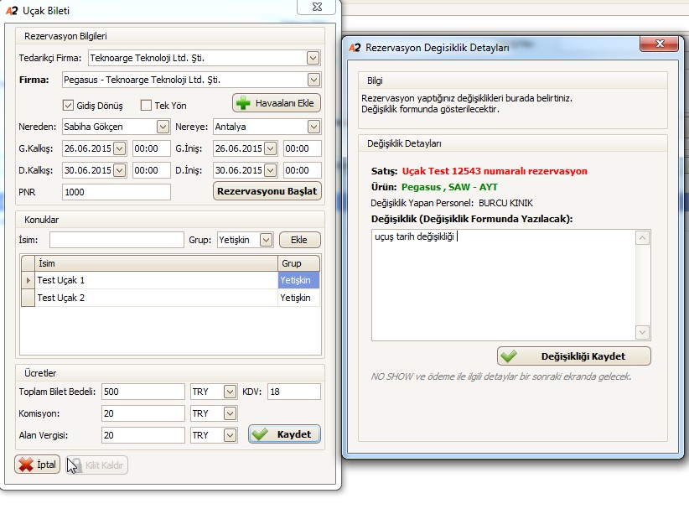689x514 pixels.
Task: Click the personnel name BURCU KINIK
Action: [505, 203]
